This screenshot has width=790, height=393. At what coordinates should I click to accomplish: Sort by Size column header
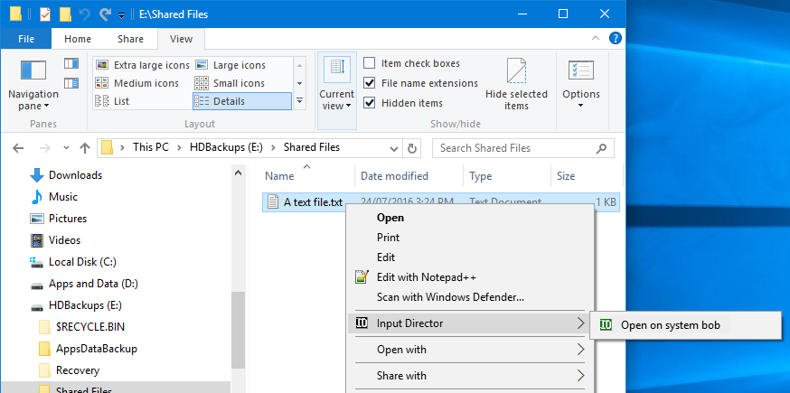(x=586, y=176)
